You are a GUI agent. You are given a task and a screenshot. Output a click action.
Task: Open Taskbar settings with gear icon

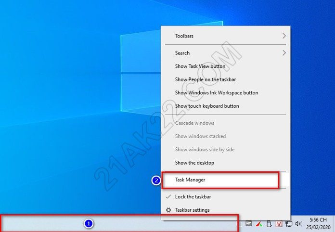point(226,210)
